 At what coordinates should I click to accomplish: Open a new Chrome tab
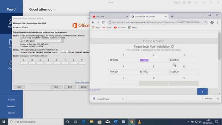pyautogui.click(x=172, y=17)
